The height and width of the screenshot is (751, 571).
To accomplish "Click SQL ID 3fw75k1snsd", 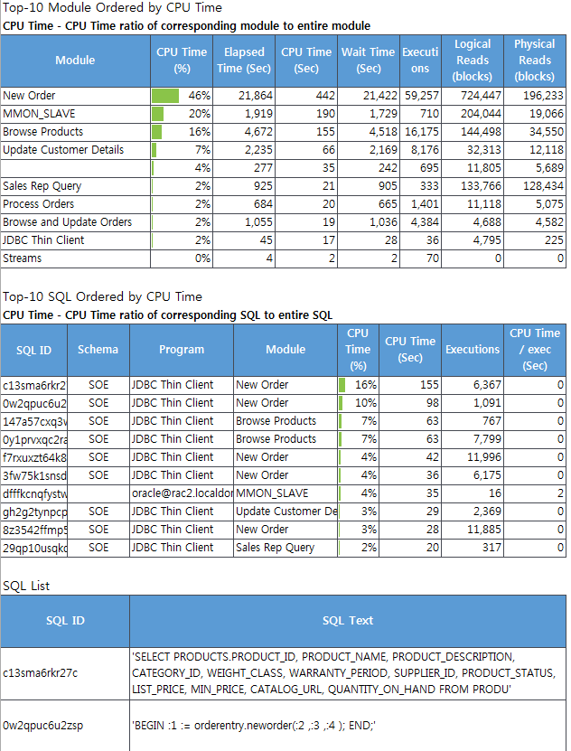I will 34,475.
